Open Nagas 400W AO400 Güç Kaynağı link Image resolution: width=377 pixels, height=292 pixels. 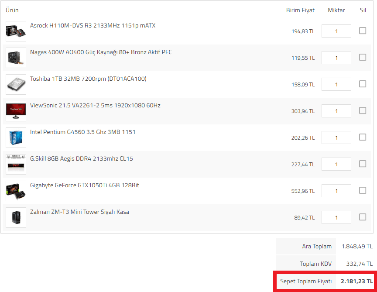[101, 52]
